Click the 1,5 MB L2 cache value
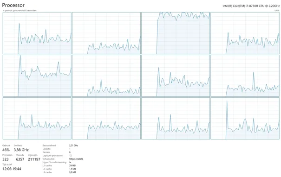281x177 pixels. [x=72, y=169]
